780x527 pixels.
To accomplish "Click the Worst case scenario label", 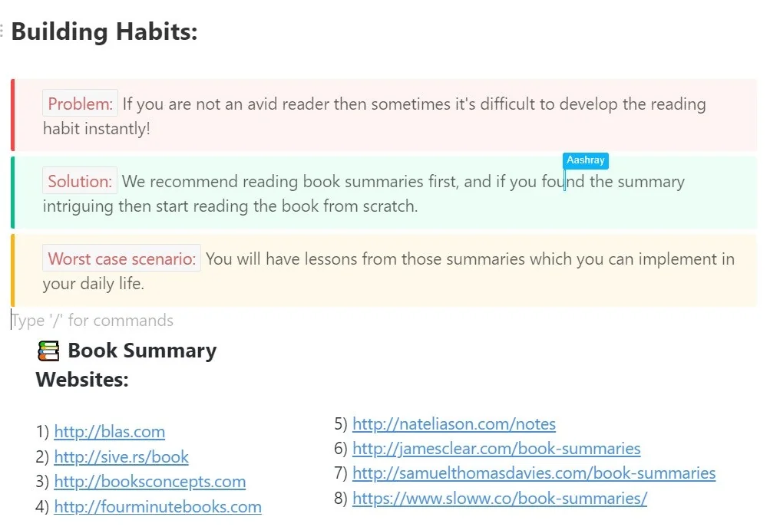I will 121,259.
